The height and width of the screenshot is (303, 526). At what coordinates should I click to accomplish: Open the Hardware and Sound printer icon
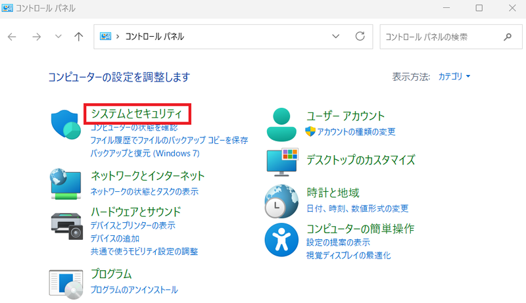pos(67,226)
